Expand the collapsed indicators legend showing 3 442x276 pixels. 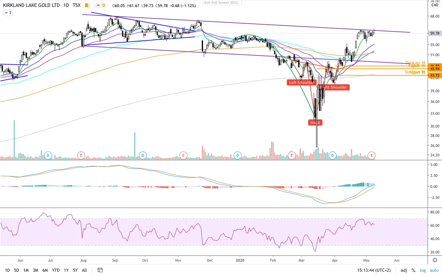(8, 13)
